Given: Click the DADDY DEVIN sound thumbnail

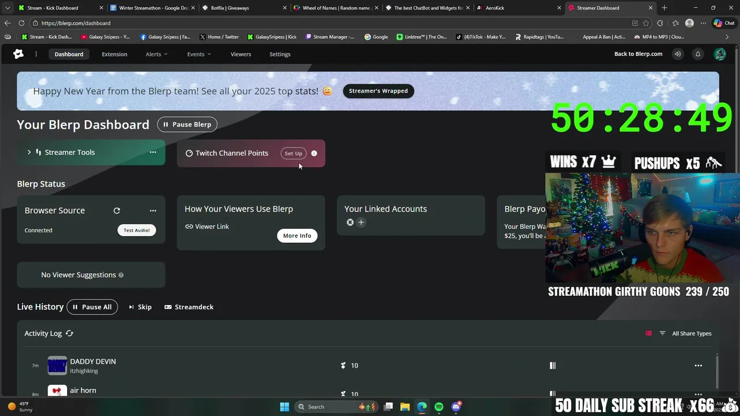Looking at the screenshot, I should (x=57, y=366).
